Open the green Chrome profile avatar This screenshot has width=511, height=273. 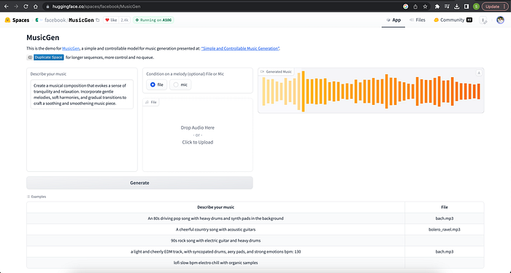pos(476,7)
